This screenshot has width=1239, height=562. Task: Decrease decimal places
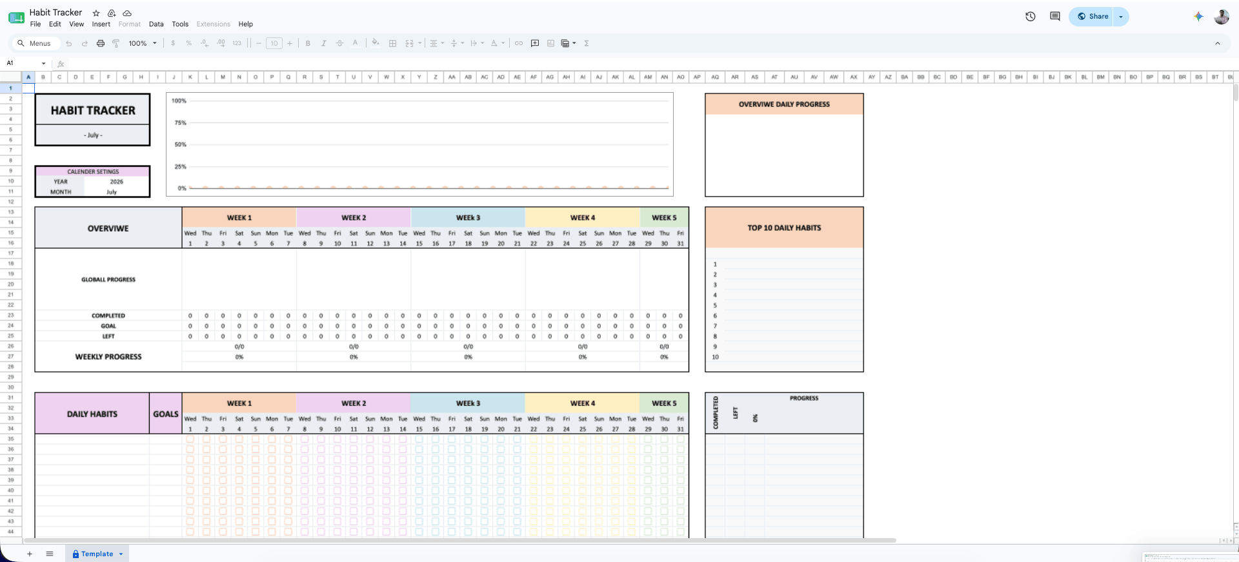click(205, 43)
